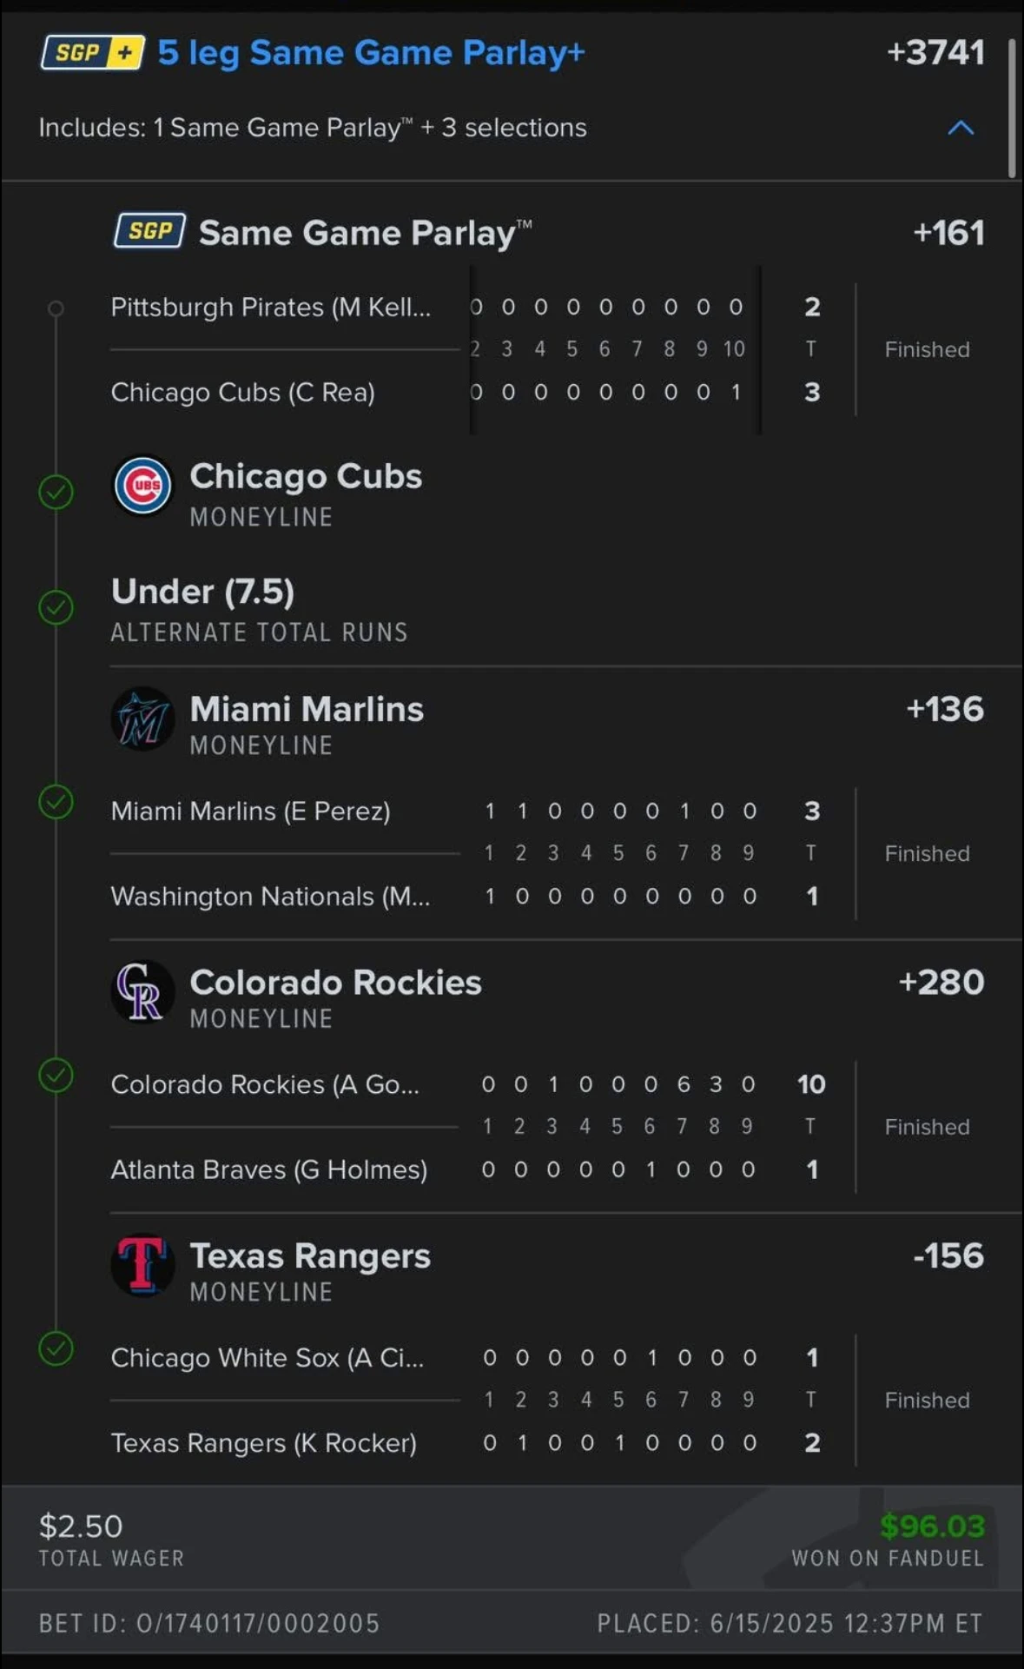
Task: Click the $96.03 won amount
Action: [x=932, y=1526]
